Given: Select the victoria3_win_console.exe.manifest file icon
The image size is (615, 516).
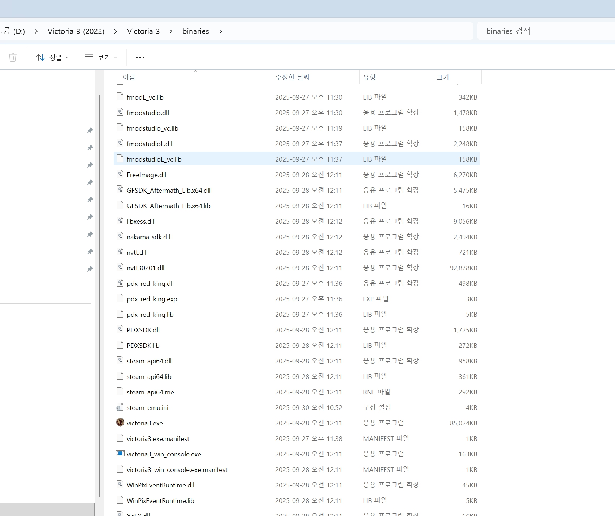Looking at the screenshot, I should tap(120, 469).
